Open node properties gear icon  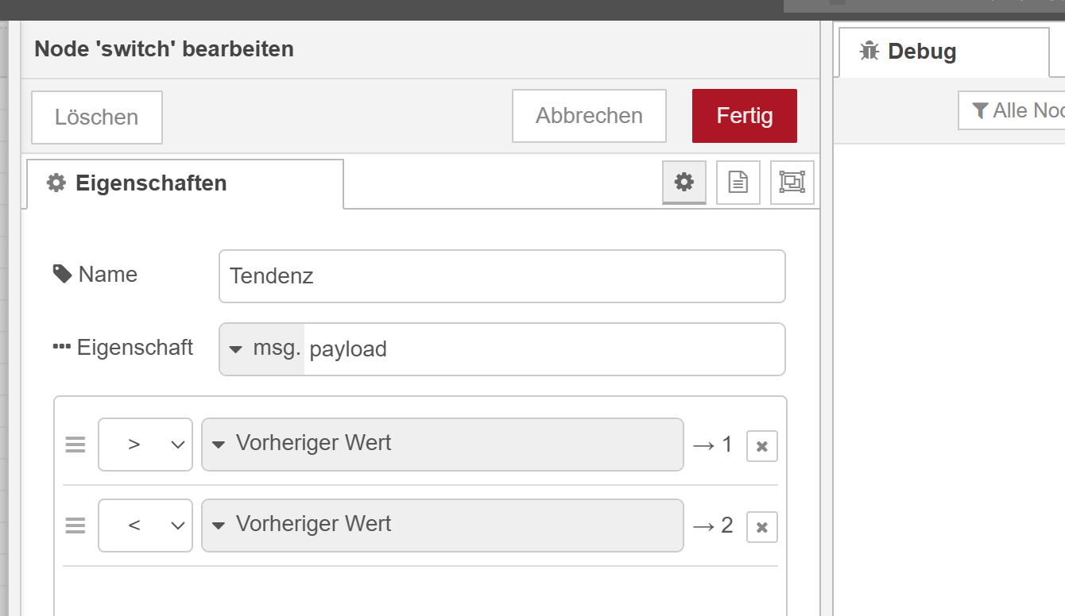pos(684,183)
